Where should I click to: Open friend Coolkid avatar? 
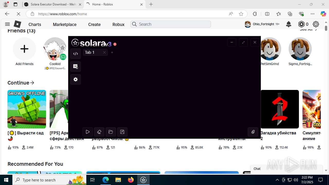click(x=55, y=49)
